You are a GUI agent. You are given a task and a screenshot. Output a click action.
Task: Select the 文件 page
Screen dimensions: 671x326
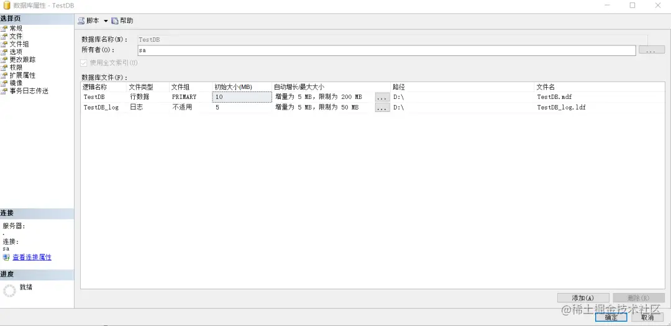tap(16, 37)
